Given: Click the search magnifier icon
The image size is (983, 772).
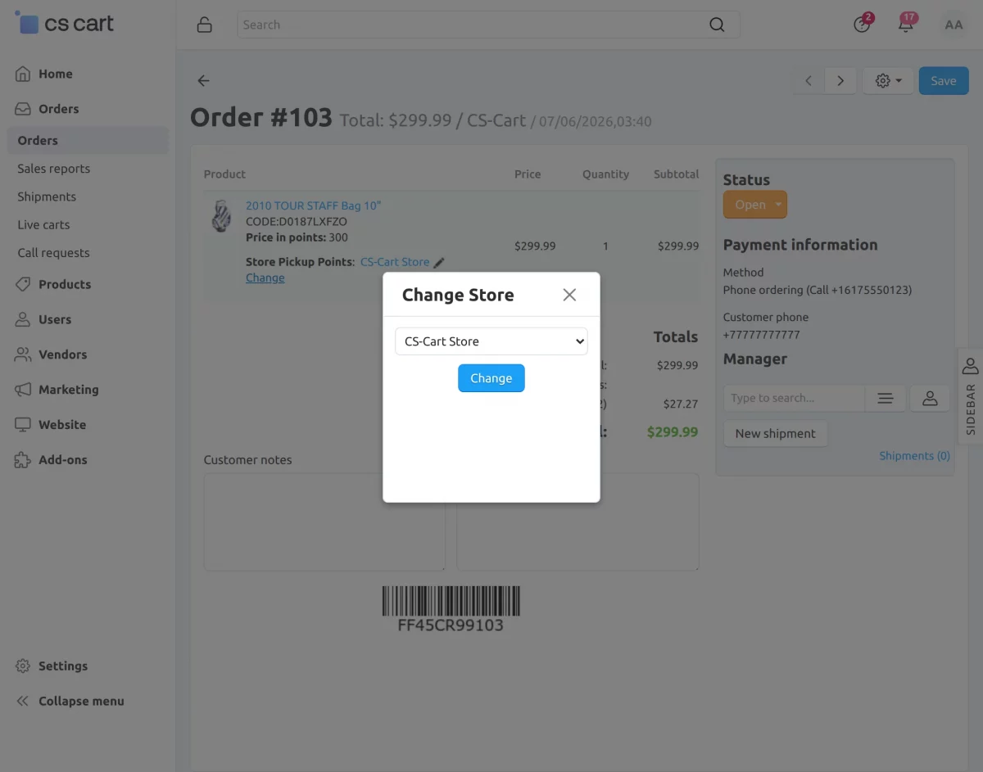Looking at the screenshot, I should point(717,25).
